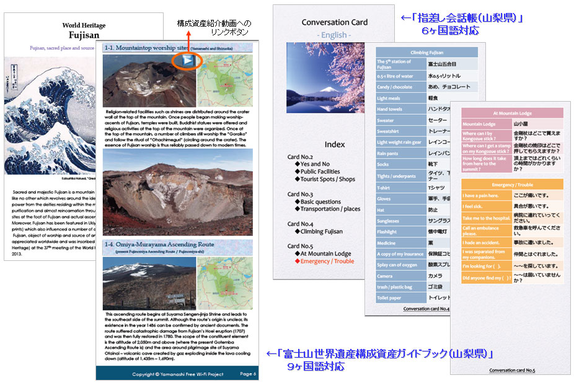Image resolution: width=574 pixels, height=383 pixels.
Task: Click the 'I feel sick.' row
Action: 512,206
